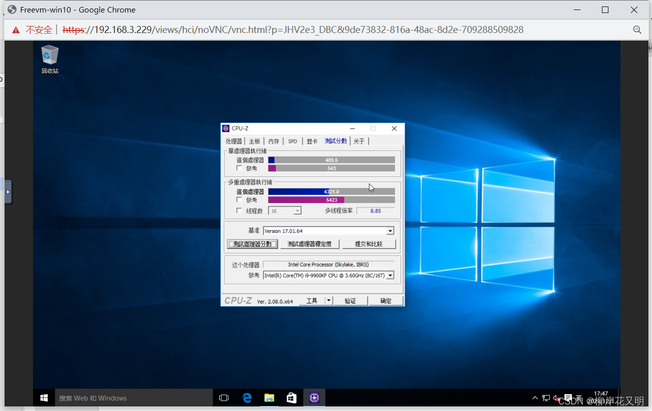Switch to the SPD tab
The image size is (652, 411).
[292, 141]
